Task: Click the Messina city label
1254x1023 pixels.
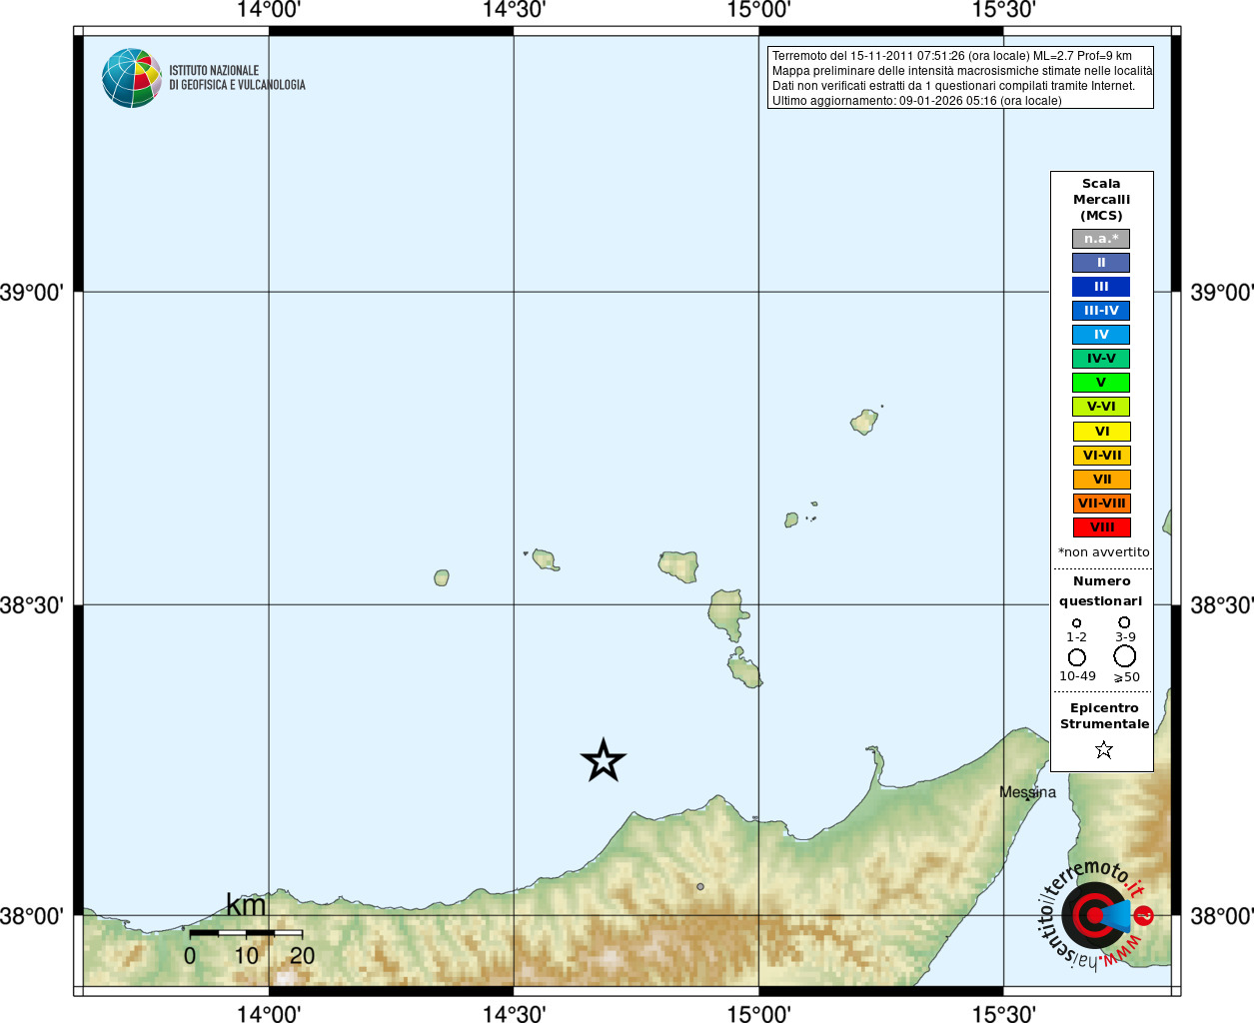Action: tap(1027, 792)
